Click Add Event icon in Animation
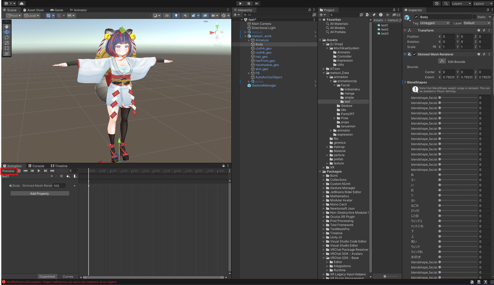The height and width of the screenshot is (285, 494). point(75,177)
